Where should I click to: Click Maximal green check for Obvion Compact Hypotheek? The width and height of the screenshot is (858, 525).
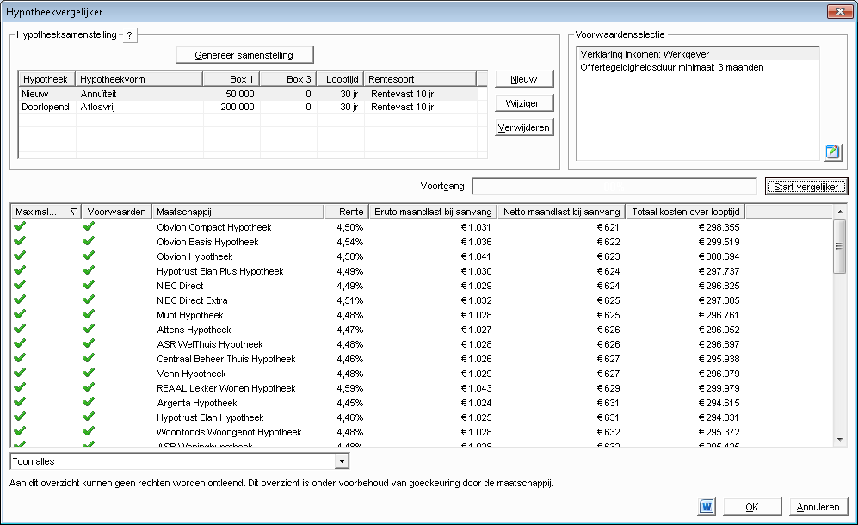(x=20, y=226)
